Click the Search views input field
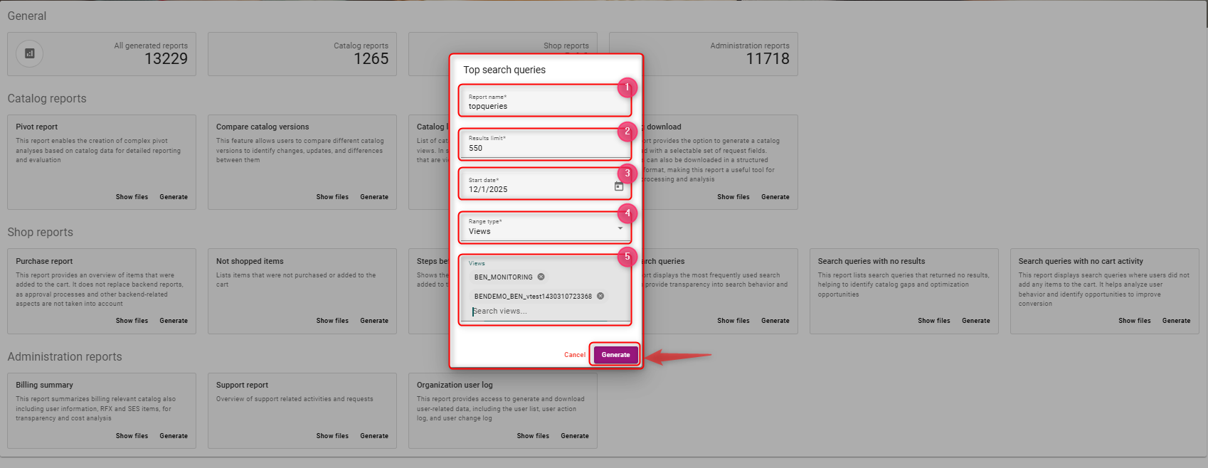Screen dimensions: 1208x468 (544, 312)
